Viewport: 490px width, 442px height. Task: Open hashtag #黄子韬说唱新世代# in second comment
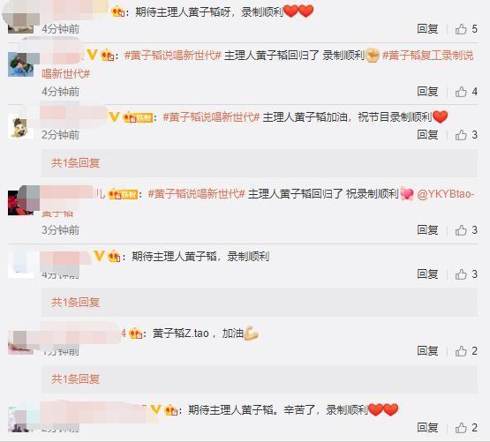coord(172,56)
